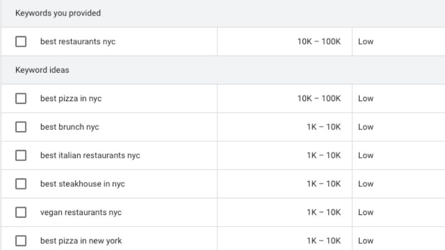
Task: Click the best pizza in new york keyword
Action: pos(81,241)
